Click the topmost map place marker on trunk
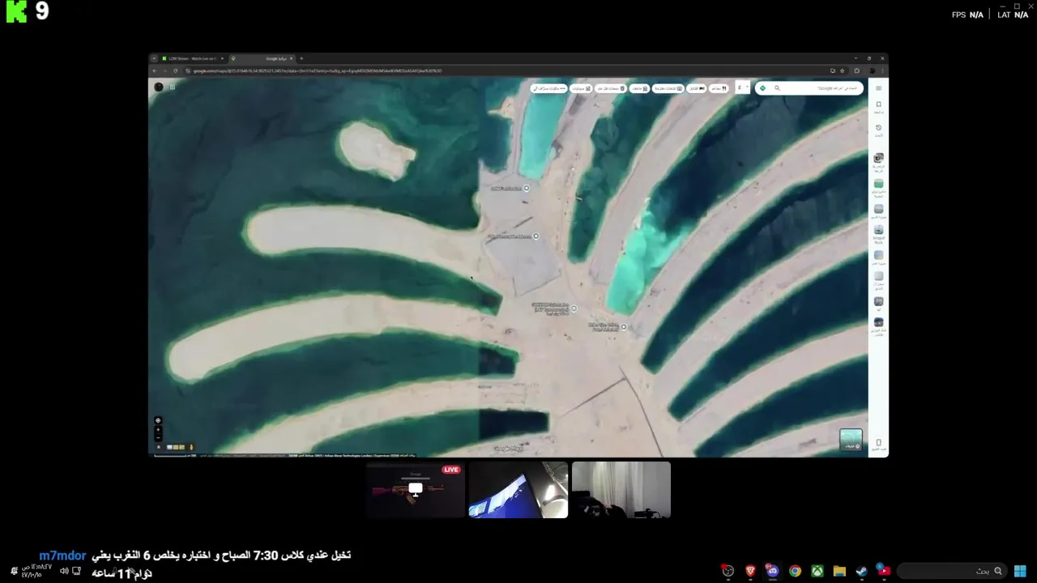The height and width of the screenshot is (583, 1037). tap(526, 188)
